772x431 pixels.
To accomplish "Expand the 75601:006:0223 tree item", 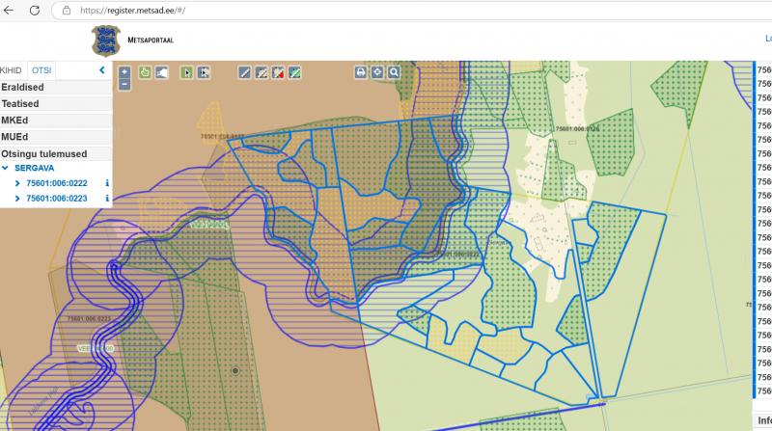I will pyautogui.click(x=17, y=199).
